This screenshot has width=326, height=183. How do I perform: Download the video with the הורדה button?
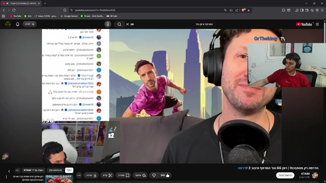pyautogui.click(x=91, y=175)
